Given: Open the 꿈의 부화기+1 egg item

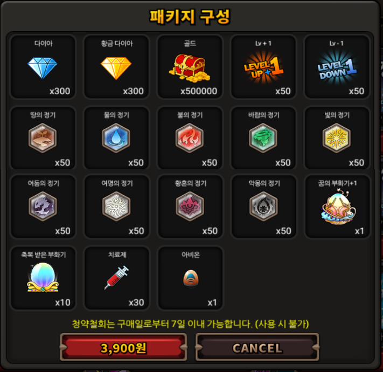Looking at the screenshot, I should point(338,206).
